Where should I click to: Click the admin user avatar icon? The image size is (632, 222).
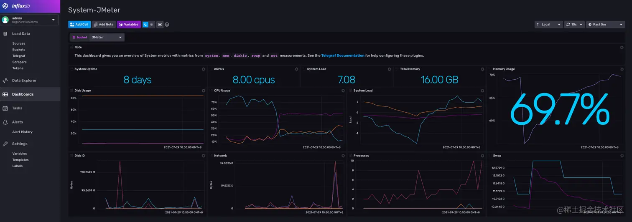coord(5,20)
